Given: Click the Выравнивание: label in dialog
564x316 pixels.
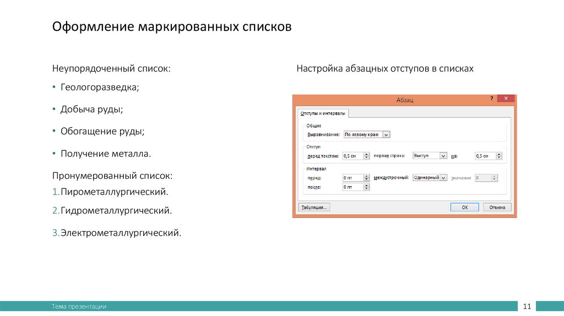Looking at the screenshot, I should point(323,134).
